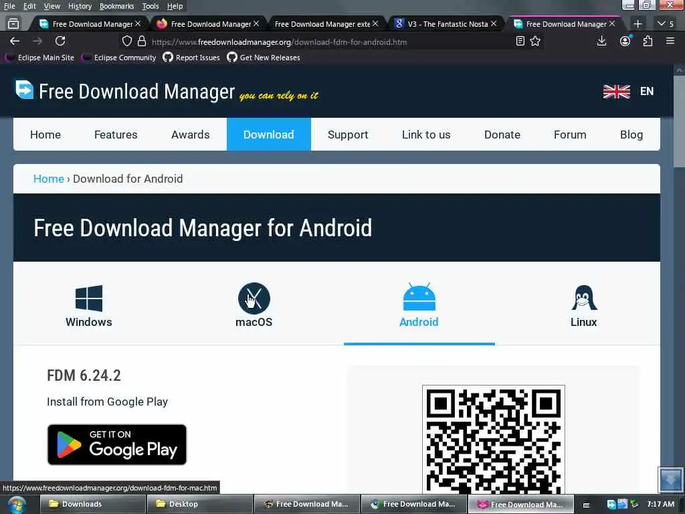The height and width of the screenshot is (514, 685).
Task: Expand the list all tabs dropdown
Action: point(666,23)
